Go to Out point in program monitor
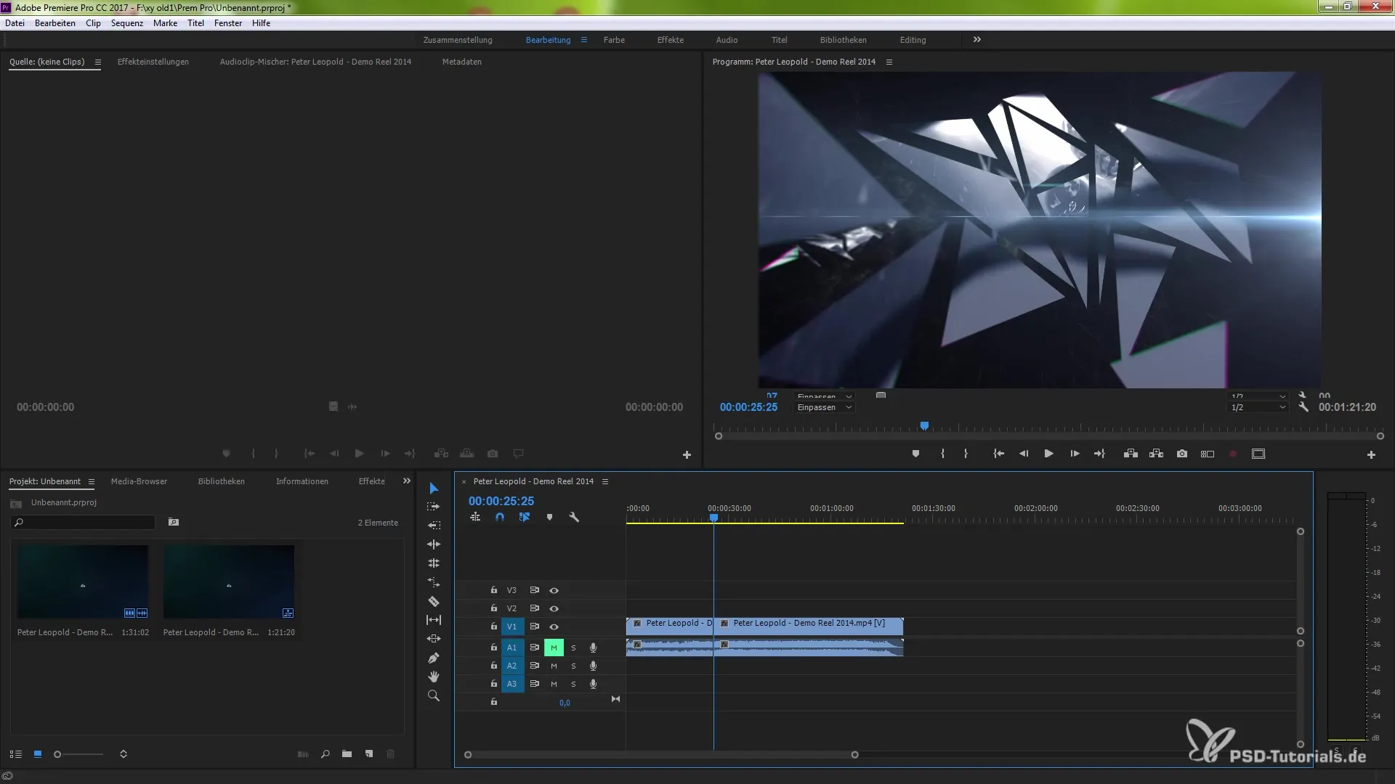This screenshot has width=1395, height=784. (x=1099, y=454)
